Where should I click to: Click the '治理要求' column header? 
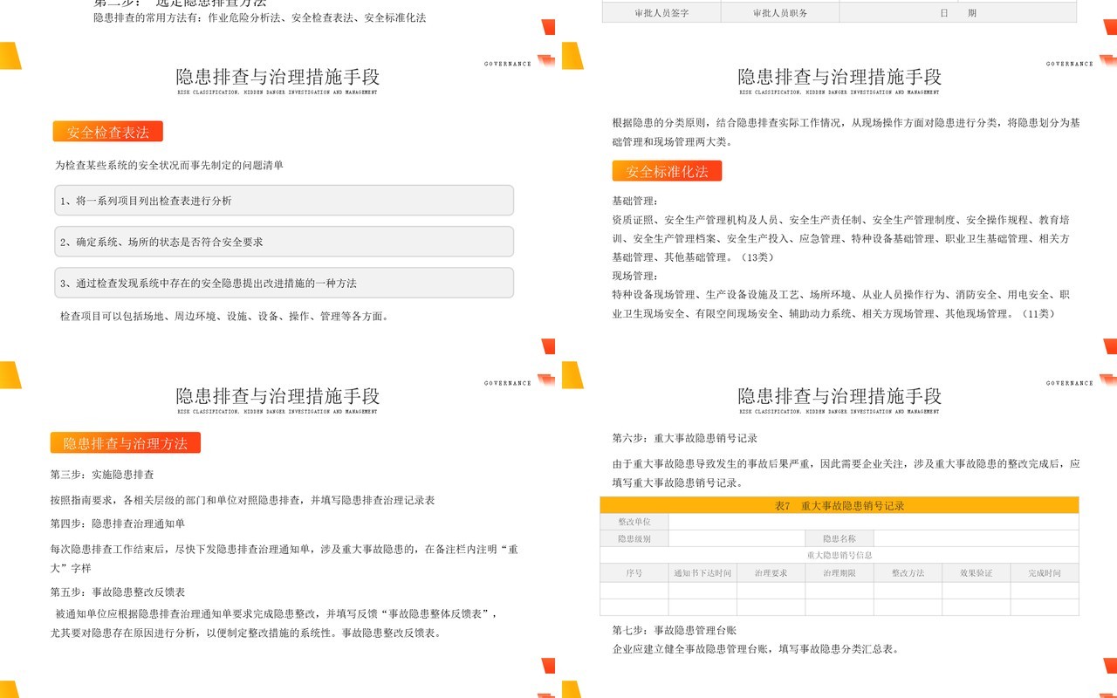tap(771, 573)
